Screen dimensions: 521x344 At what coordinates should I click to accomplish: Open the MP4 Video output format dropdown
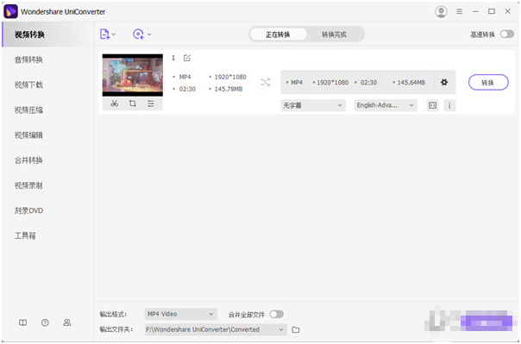(x=181, y=314)
